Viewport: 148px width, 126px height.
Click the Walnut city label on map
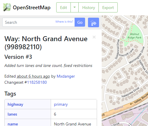119,108
